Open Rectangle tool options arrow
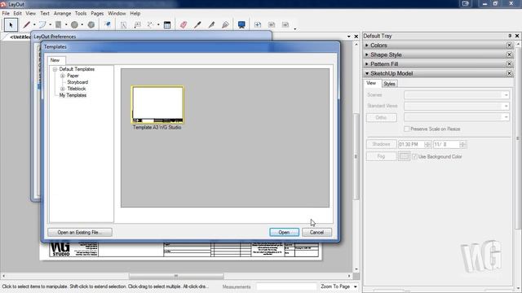The image size is (522, 293). 66,25
